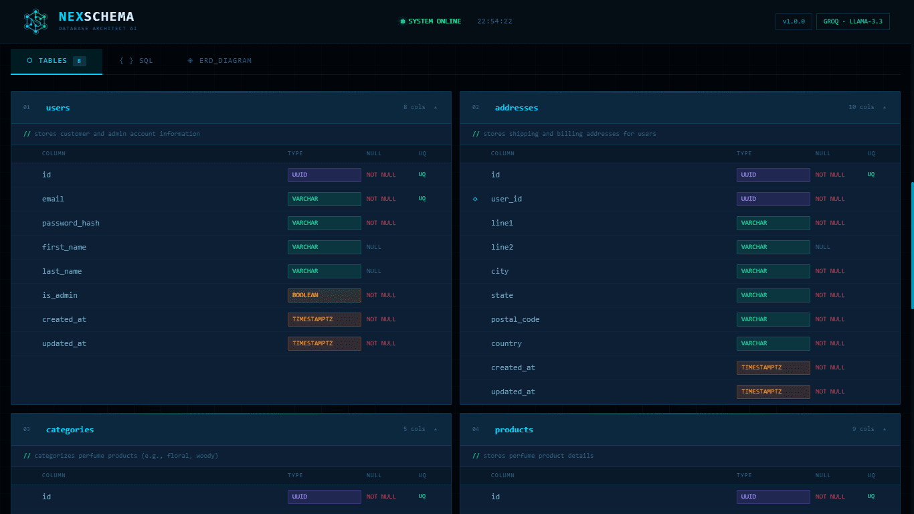914x514 pixels.
Task: Click the products table description comment
Action: click(x=533, y=456)
